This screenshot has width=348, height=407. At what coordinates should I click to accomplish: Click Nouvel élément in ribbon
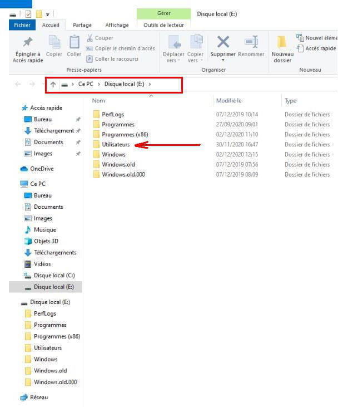tap(317, 38)
